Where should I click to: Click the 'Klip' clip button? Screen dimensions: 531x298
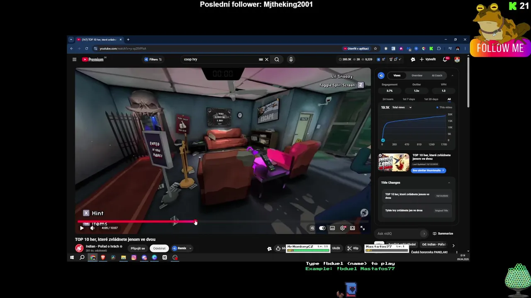pyautogui.click(x=353, y=248)
